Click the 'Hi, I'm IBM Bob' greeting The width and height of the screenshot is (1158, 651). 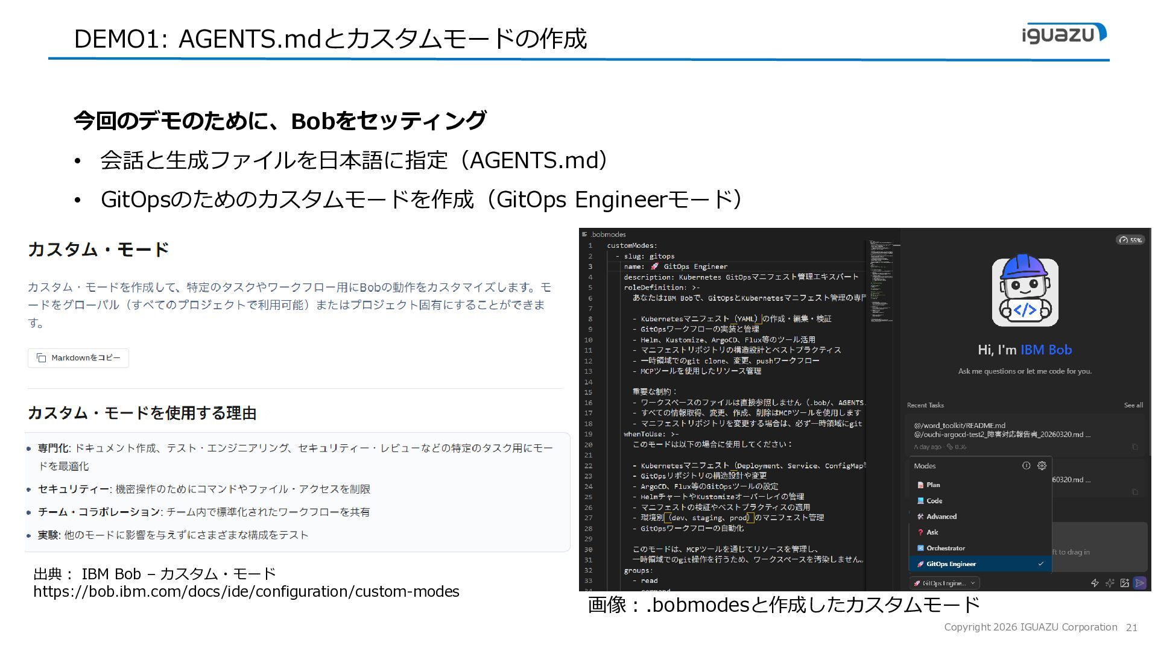[x=1025, y=350]
